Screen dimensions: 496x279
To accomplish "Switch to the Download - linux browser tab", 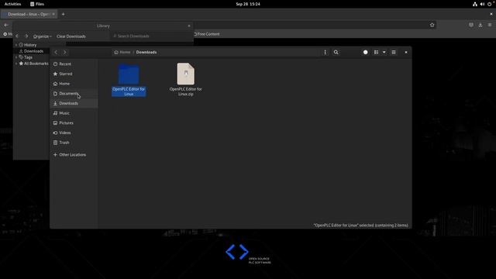I will (x=29, y=14).
